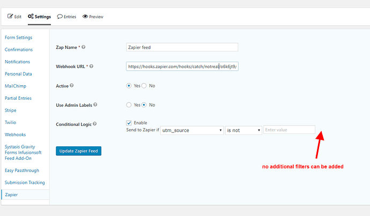Toggle the Enable conditional logic checkbox

[x=129, y=123]
